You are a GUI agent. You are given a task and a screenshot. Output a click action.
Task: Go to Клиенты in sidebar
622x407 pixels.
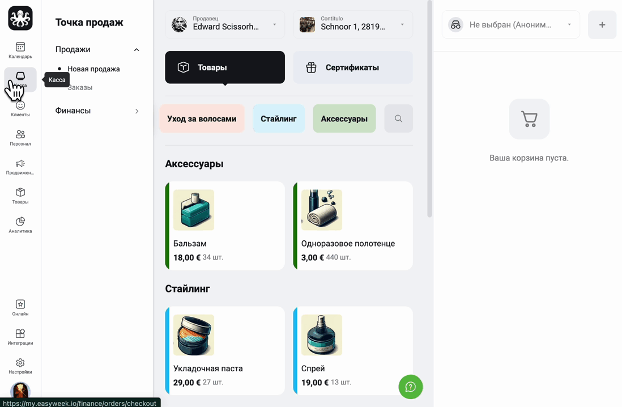[x=20, y=108]
